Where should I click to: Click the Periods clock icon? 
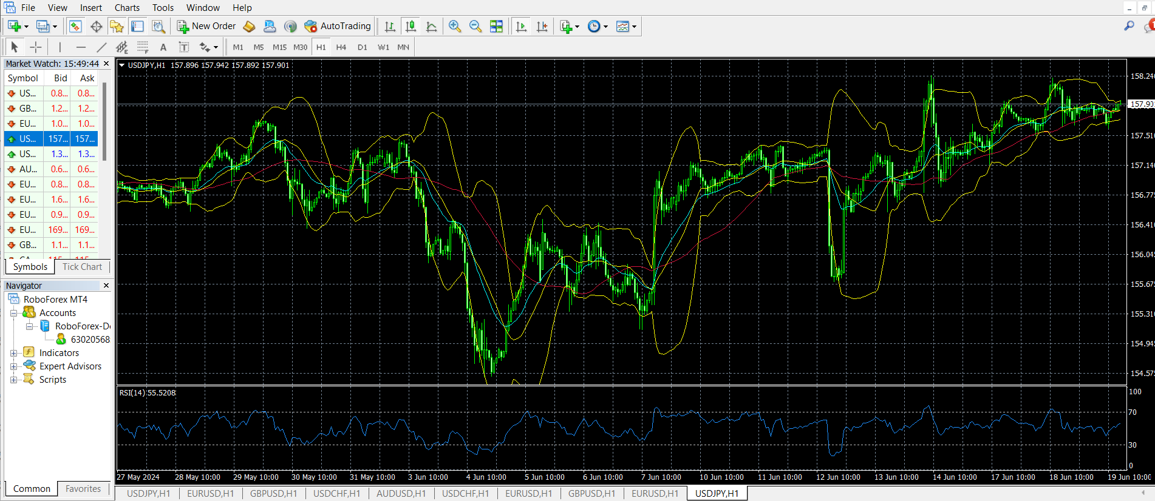click(594, 26)
